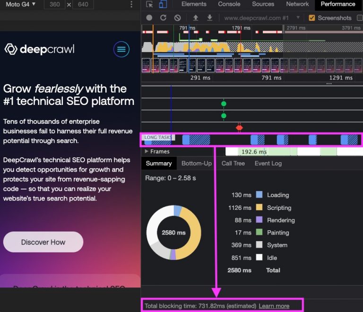The height and width of the screenshot is (312, 363).
Task: Click the white Idle color swatch
Action: 259,257
